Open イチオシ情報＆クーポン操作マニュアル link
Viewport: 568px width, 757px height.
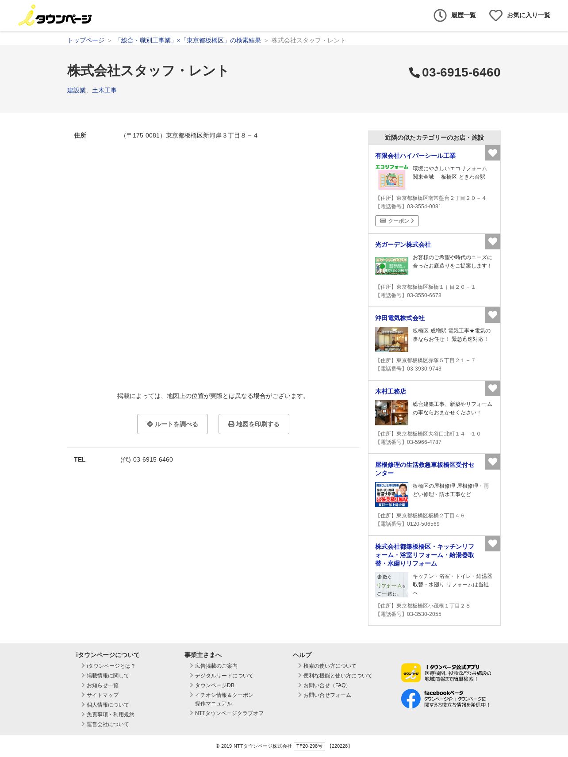pos(224,699)
